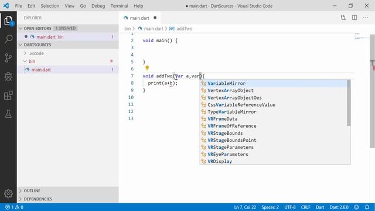
Task: Select main.dart in the bin folder tree
Action: (x=68, y=70)
